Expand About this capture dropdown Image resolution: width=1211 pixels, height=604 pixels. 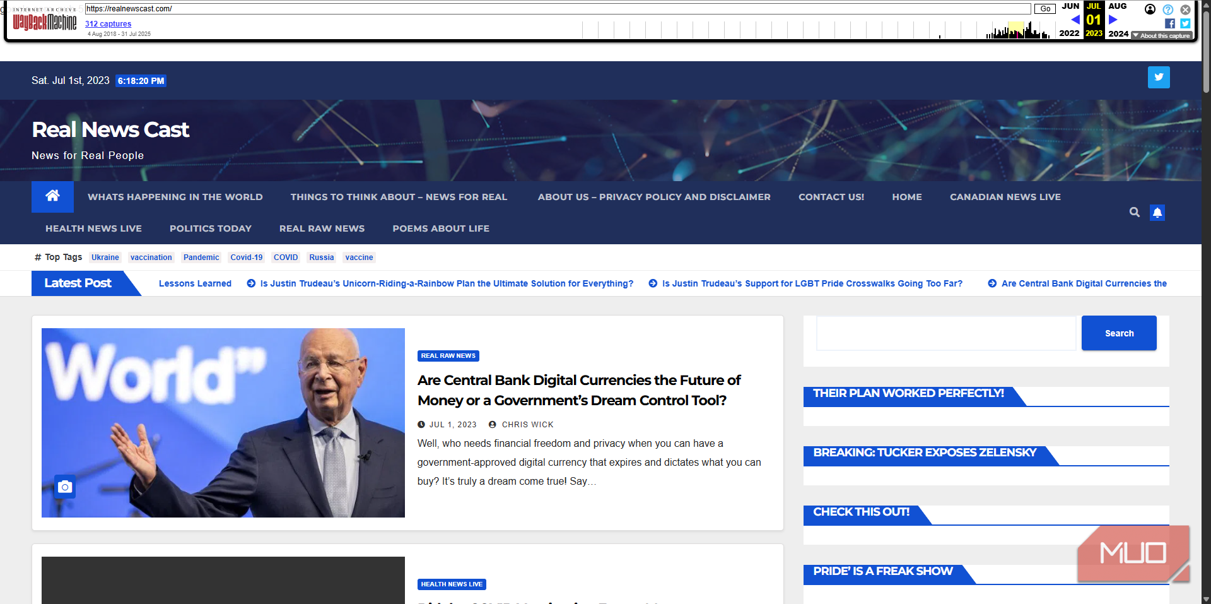click(1161, 36)
